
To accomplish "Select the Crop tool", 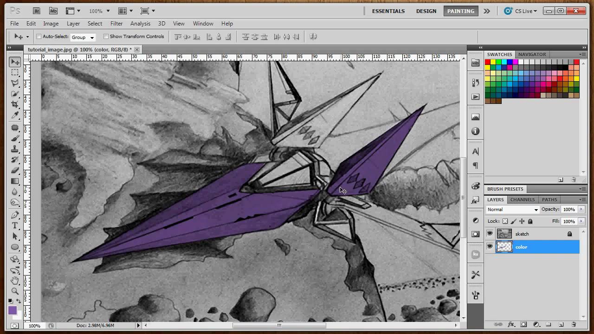I will [x=15, y=104].
